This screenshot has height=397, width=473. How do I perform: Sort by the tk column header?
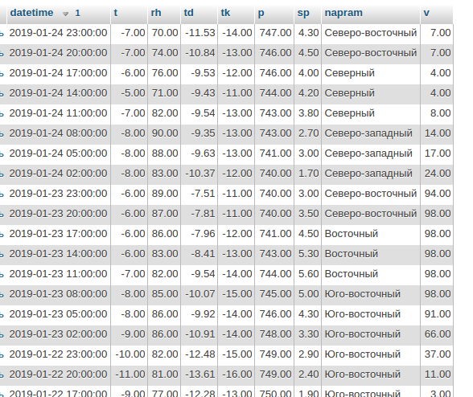point(225,13)
